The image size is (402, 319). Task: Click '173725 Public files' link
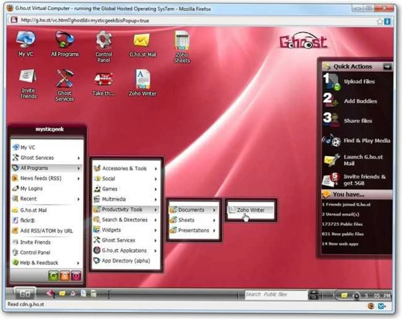[x=342, y=224]
